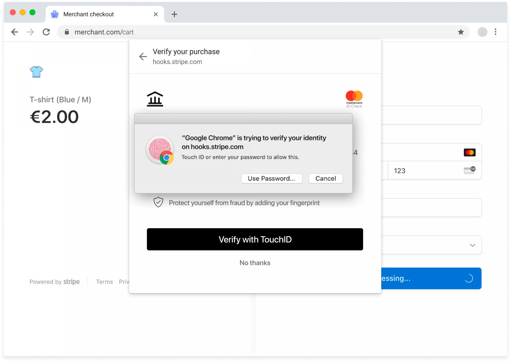Click the browser forward arrow
Image resolution: width=511 pixels, height=362 pixels.
30,32
